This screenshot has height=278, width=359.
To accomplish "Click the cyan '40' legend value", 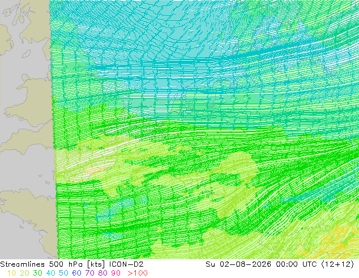I will click(50, 273).
